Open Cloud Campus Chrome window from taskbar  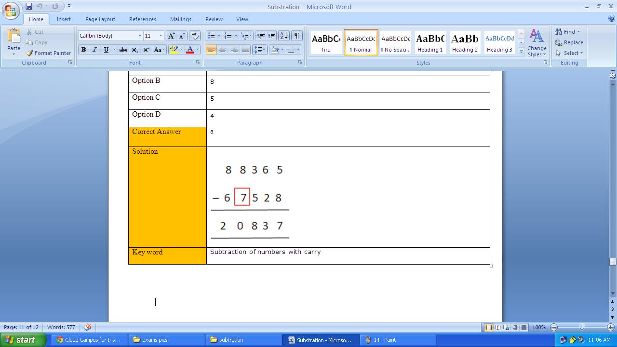coord(90,340)
